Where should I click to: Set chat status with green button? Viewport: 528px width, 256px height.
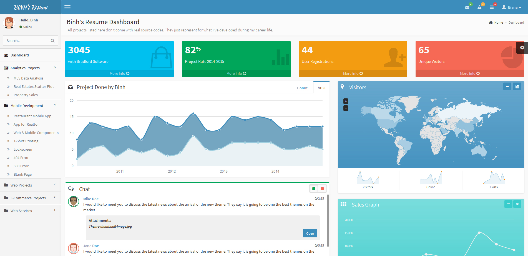click(x=314, y=189)
